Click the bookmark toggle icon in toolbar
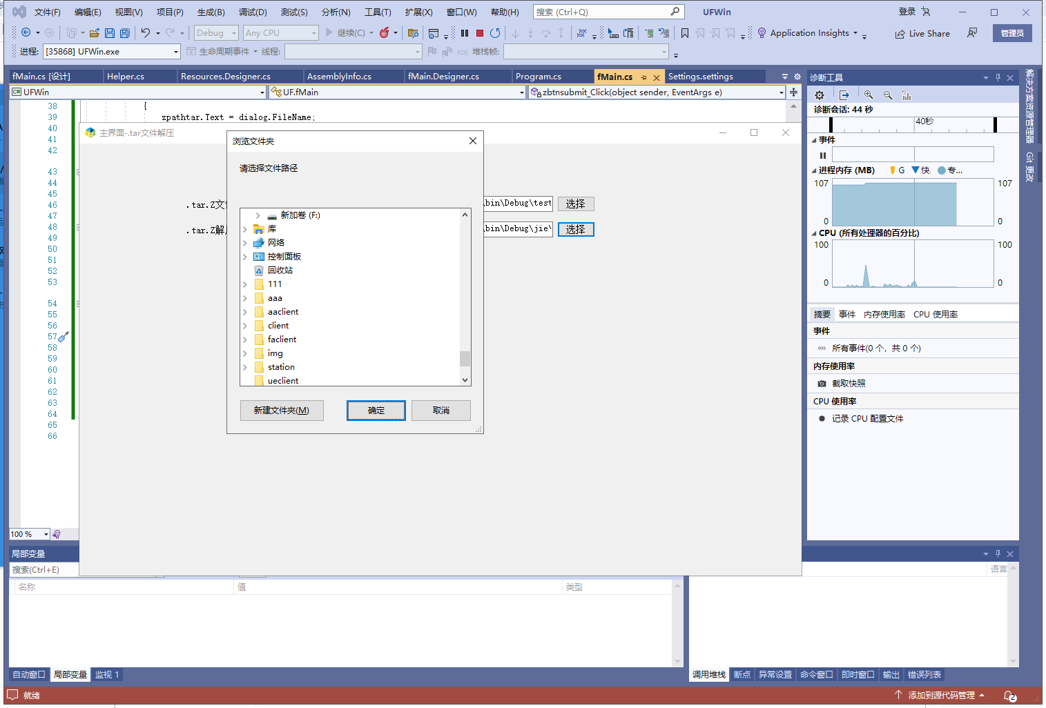Viewport: 1046px width, 708px height. [x=685, y=32]
